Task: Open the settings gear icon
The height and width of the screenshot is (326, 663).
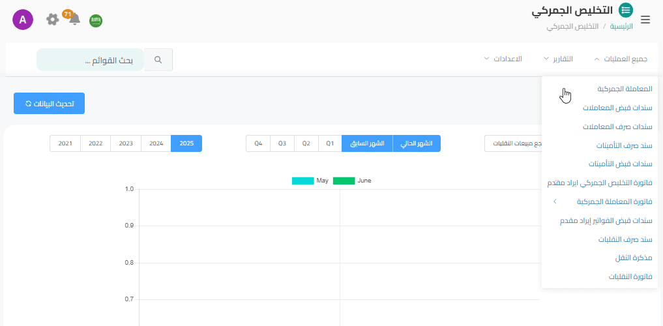Action: point(53,20)
